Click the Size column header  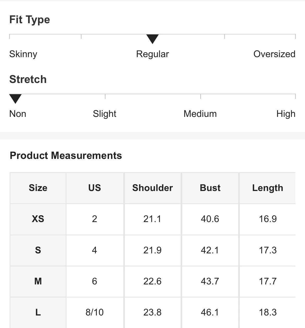point(38,188)
